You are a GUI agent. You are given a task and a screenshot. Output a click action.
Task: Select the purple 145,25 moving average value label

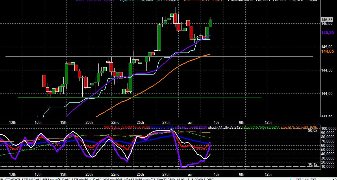point(327,33)
